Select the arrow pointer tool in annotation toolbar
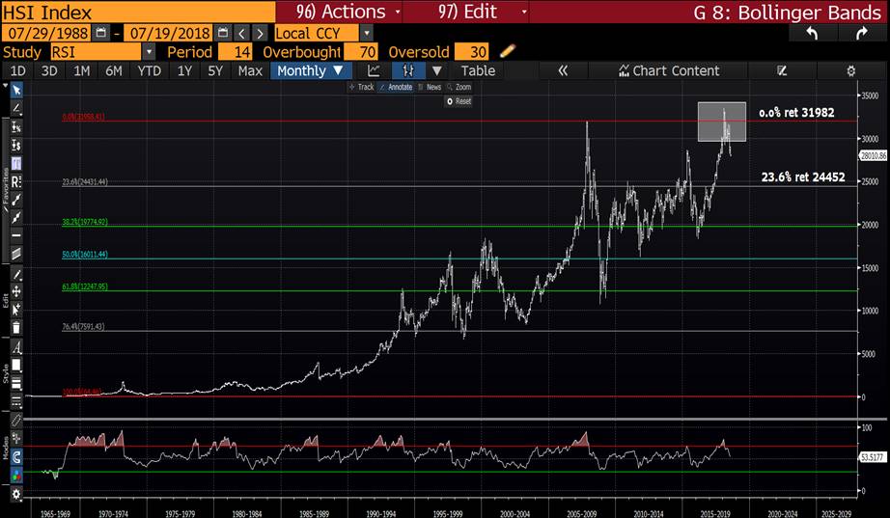Viewport: 890px width, 518px height. click(x=16, y=91)
